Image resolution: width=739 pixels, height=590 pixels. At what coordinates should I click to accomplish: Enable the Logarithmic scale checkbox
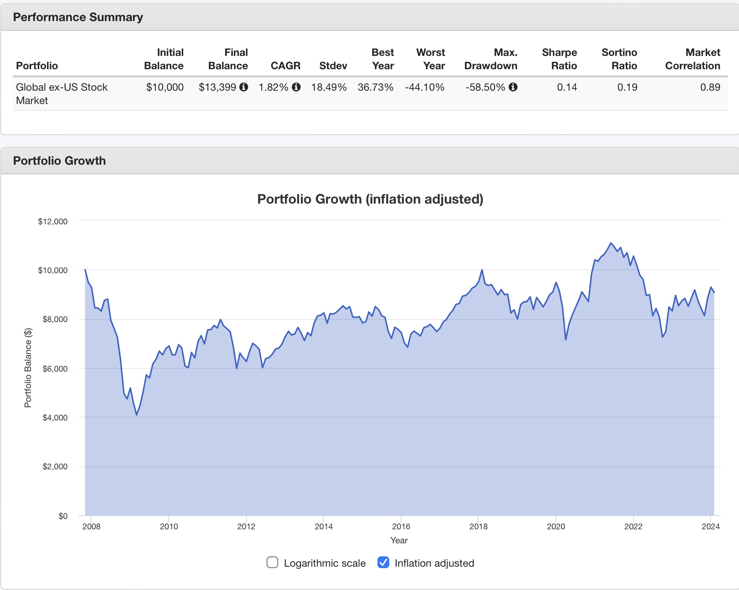pos(272,562)
